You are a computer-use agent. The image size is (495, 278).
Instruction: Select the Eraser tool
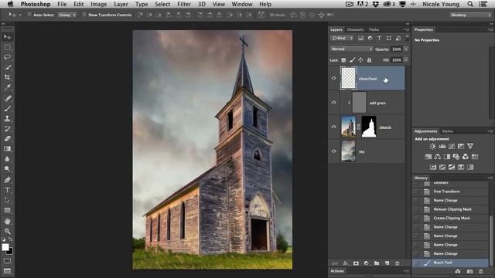[7, 139]
